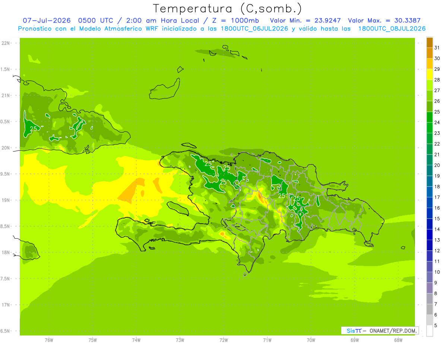447x345 pixels.
Task: Click the ONAMET/REP.DOM. watermark label
Action: [393, 330]
